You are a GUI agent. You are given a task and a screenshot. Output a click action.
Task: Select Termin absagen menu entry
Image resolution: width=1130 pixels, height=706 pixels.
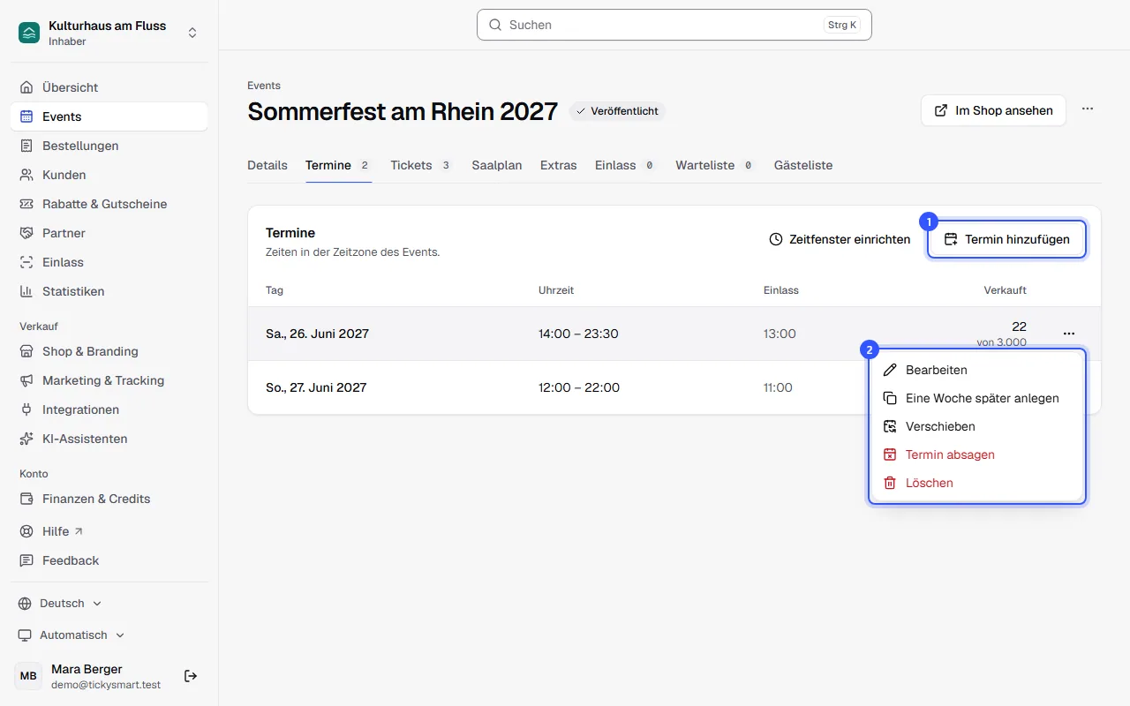point(977,454)
